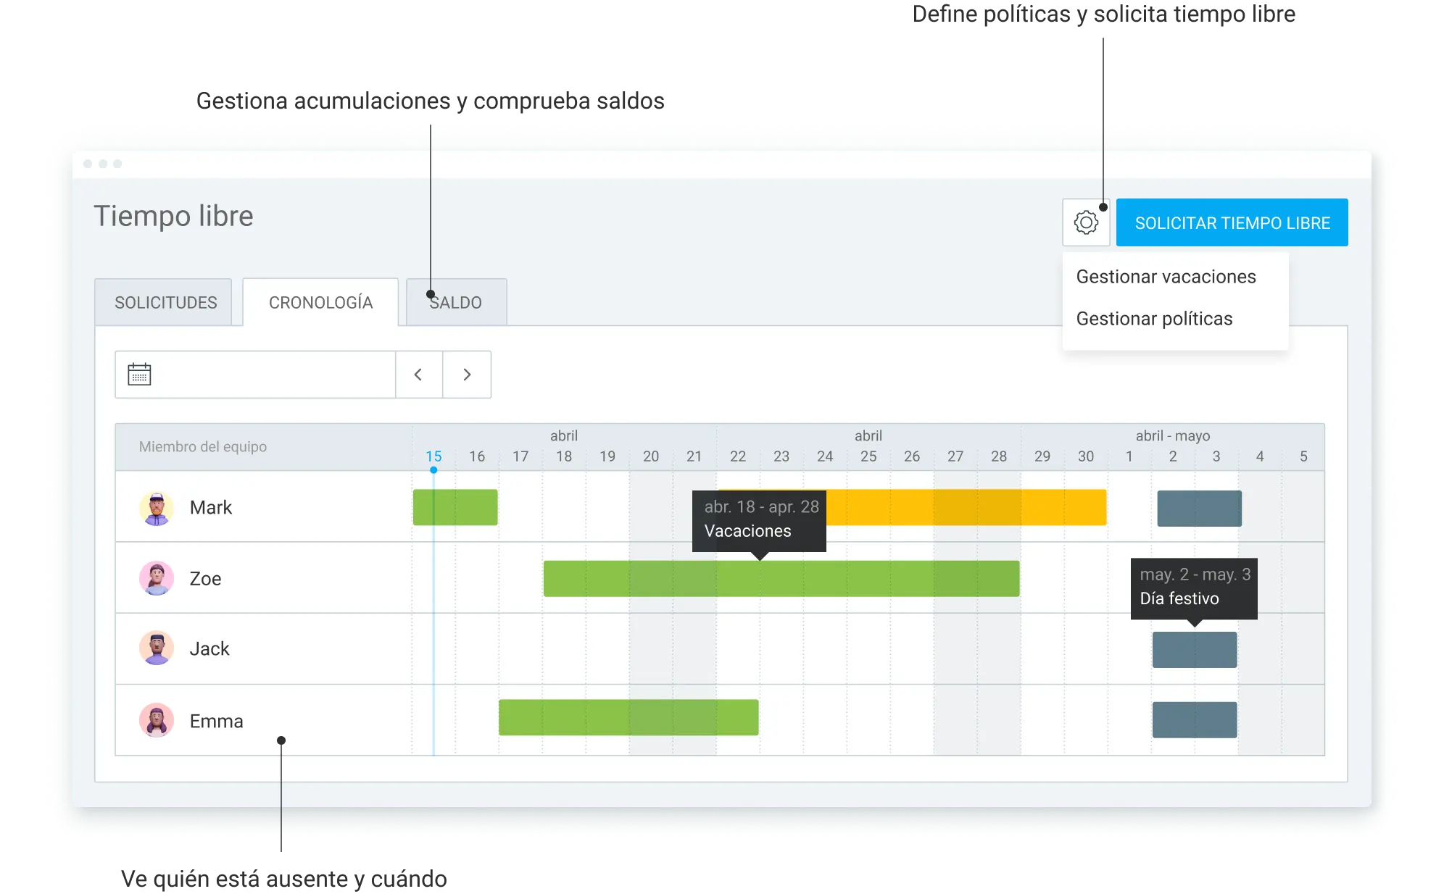Screen dimensions: 1444x894
Task: Choose Gestionar políticas from dropdown menu
Action: [1154, 319]
